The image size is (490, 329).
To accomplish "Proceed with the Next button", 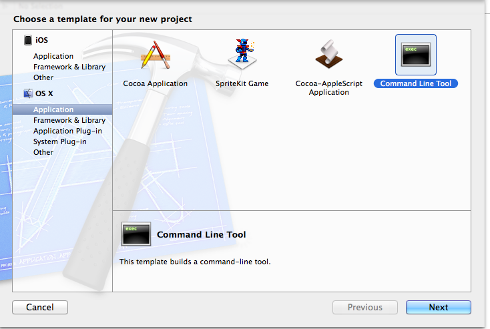I will pos(439,307).
